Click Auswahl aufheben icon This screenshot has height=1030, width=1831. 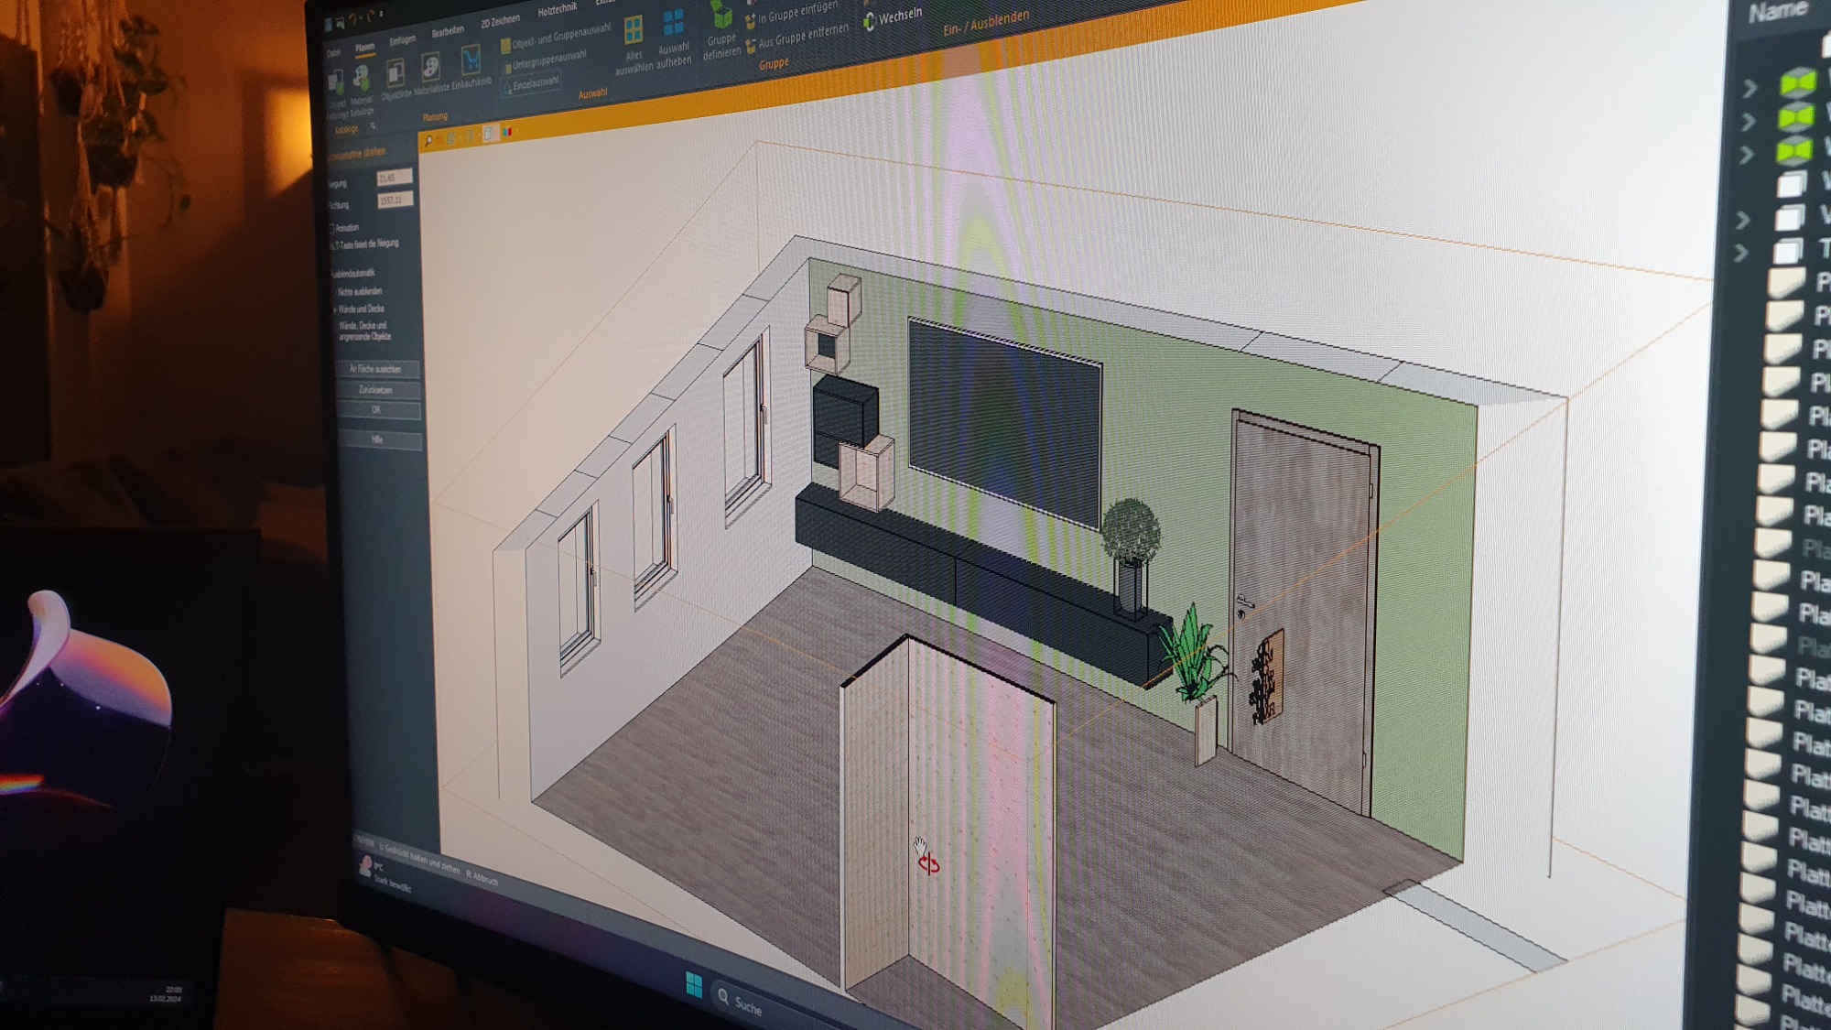[x=674, y=22]
